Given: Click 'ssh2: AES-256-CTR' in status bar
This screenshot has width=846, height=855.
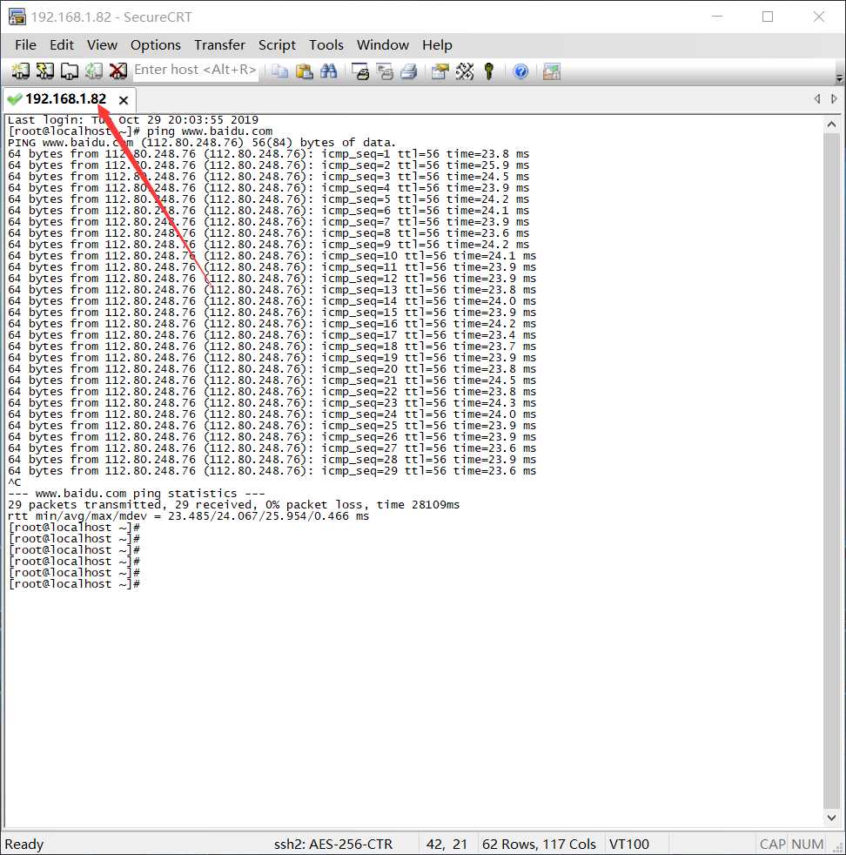Looking at the screenshot, I should tap(333, 844).
